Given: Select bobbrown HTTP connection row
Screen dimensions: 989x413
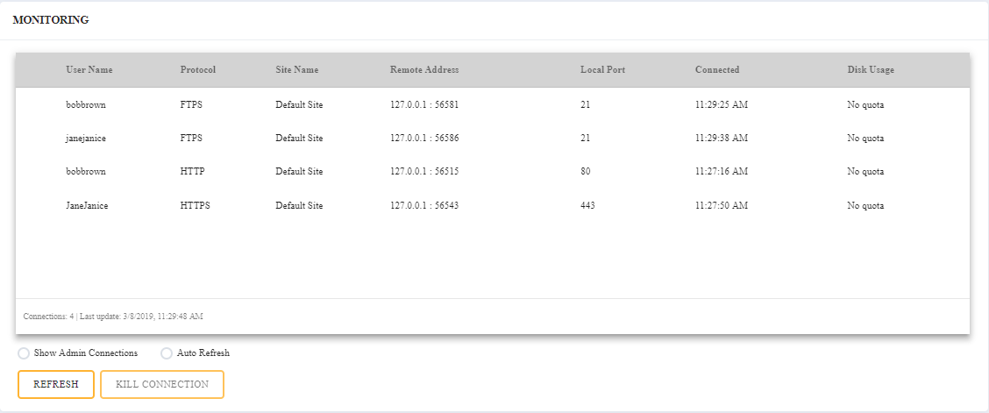Looking at the screenshot, I should (x=86, y=172).
